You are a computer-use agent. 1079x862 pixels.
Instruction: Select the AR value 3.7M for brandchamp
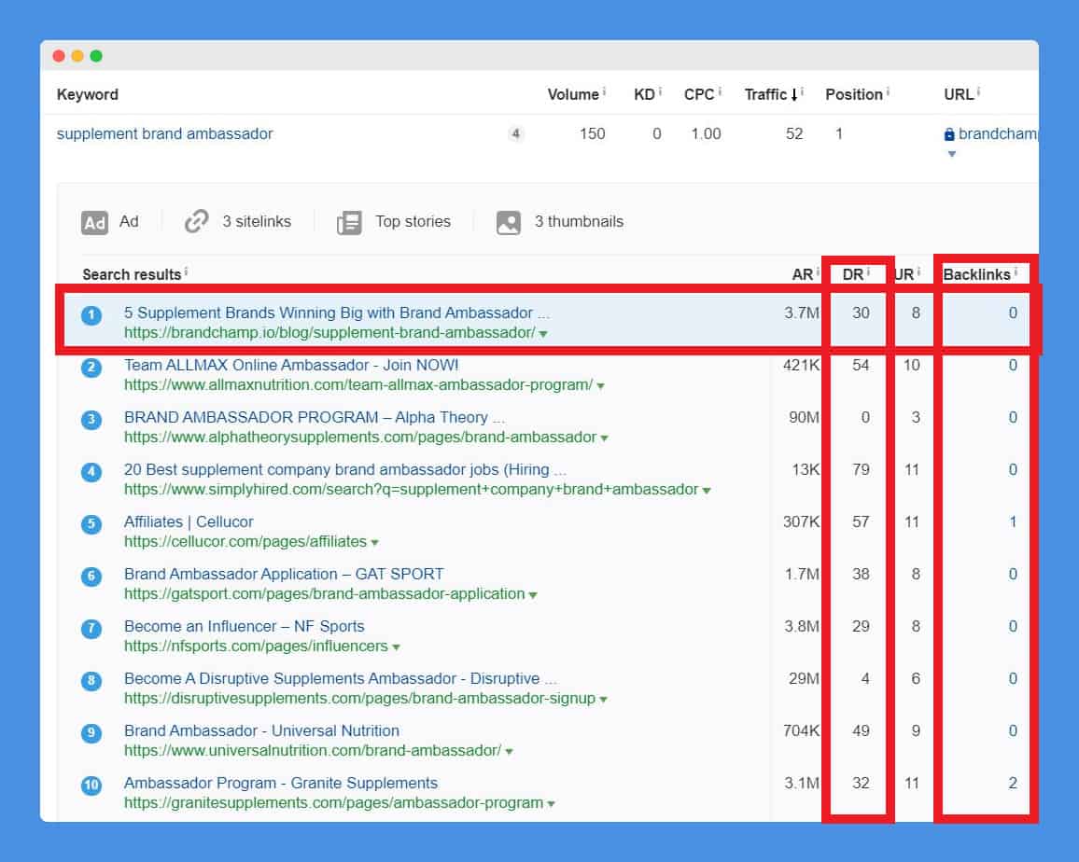coord(802,313)
